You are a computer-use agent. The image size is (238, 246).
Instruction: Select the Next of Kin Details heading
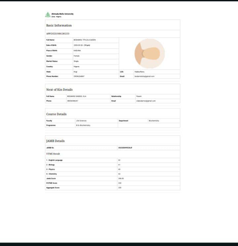coord(59,90)
